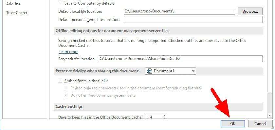This screenshot has height=130, width=275.
Task: Browse for default local file location
Action: (x=250, y=11)
